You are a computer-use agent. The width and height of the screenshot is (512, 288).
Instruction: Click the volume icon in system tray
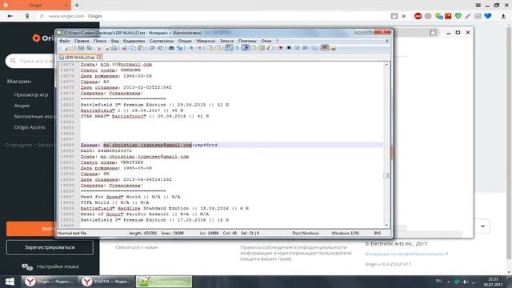point(466,282)
